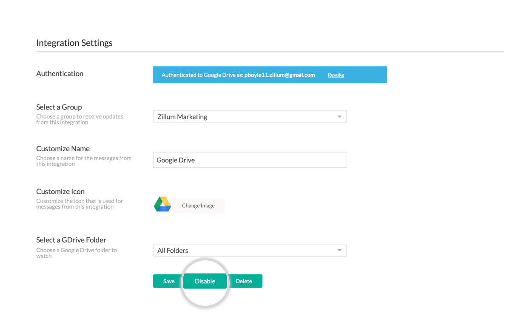Click the Select a GDrive Folder label
This screenshot has width=527, height=330.
(x=71, y=240)
